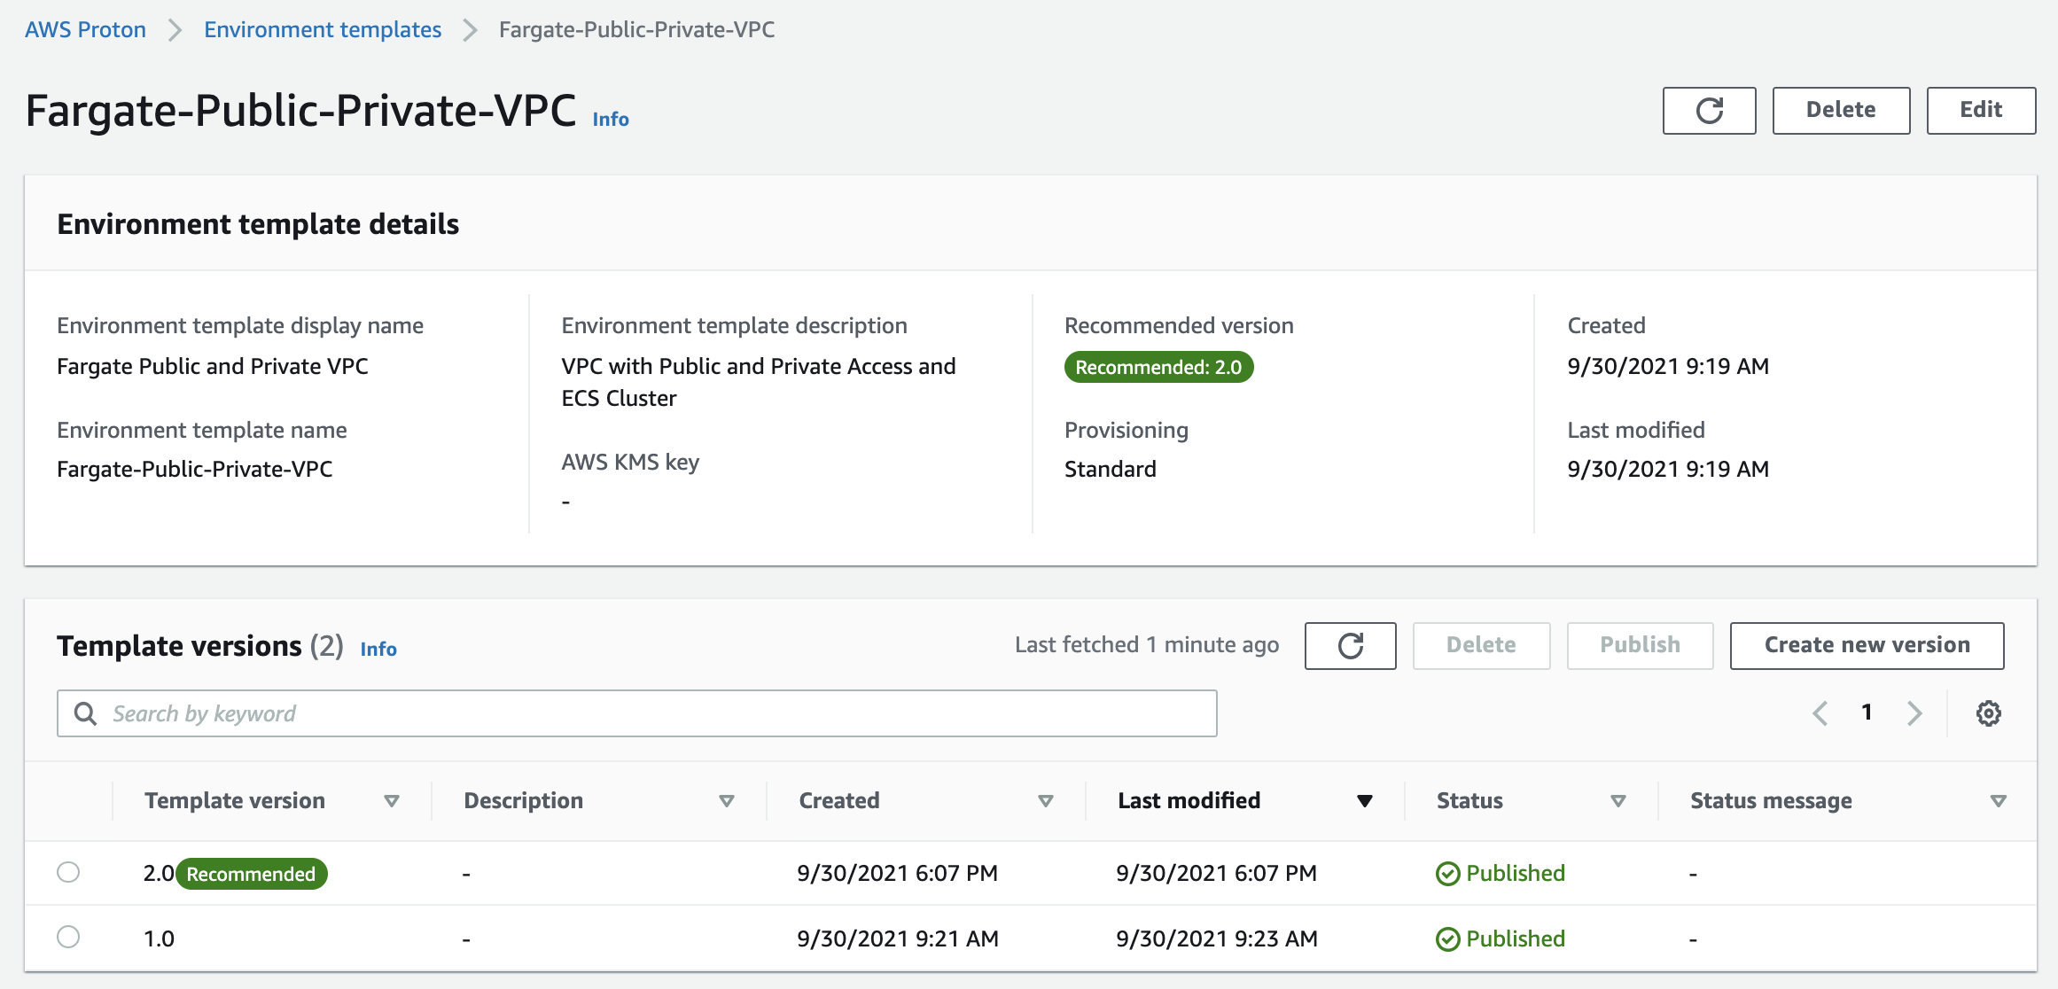Screen dimensions: 2058x989
Task: Select version 1.0 radio button
Action: coord(68,937)
